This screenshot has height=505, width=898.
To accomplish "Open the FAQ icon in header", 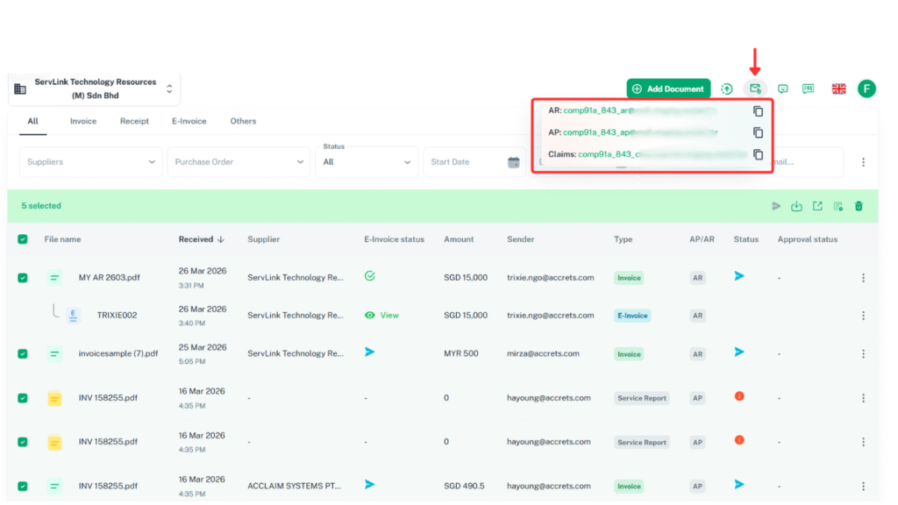I will 808,89.
